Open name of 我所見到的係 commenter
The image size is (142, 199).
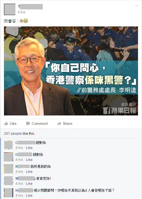pos(23,167)
